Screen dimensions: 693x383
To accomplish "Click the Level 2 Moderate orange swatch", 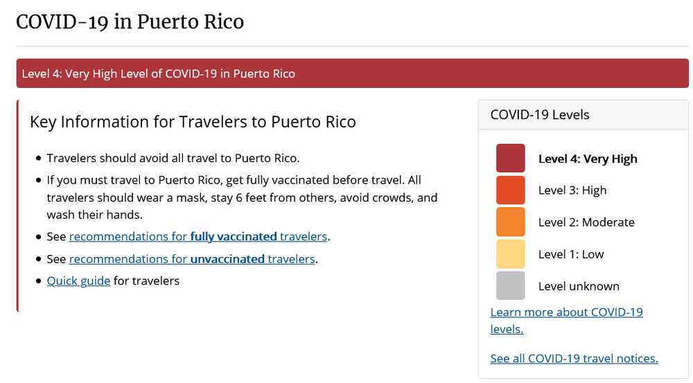I will (510, 222).
